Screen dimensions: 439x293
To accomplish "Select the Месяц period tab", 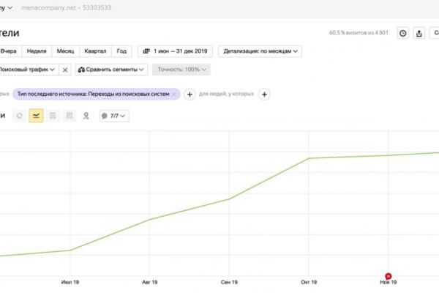I will click(x=66, y=51).
